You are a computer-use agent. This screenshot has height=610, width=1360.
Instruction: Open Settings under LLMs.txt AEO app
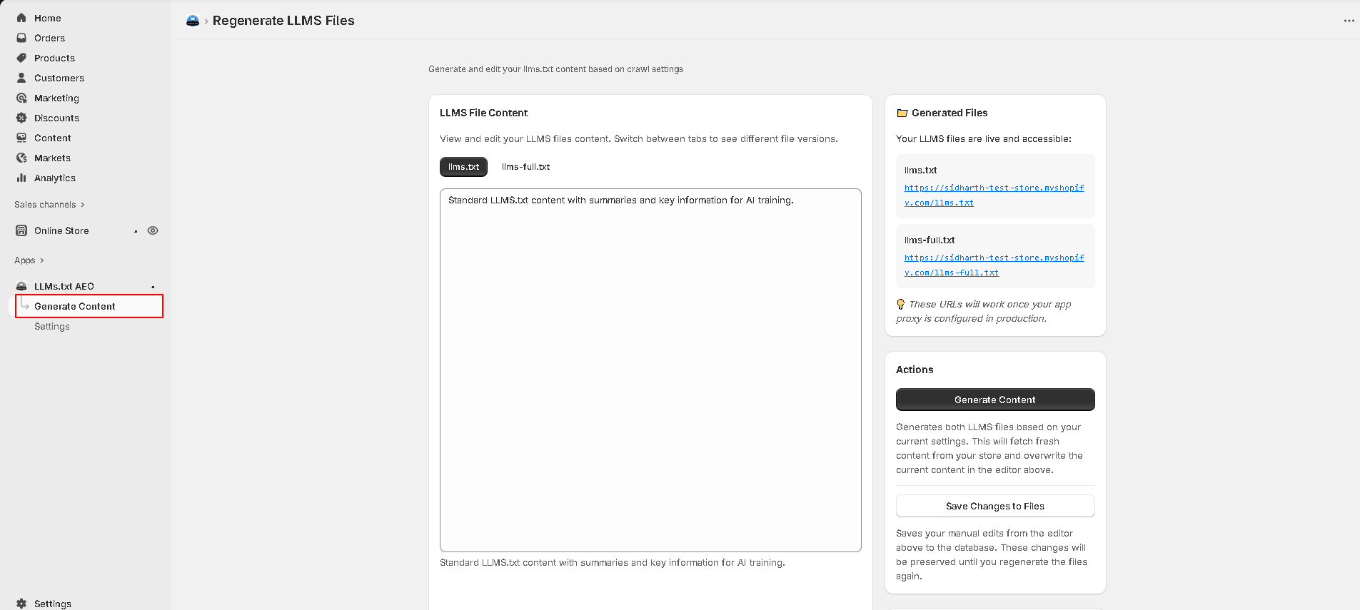point(52,326)
